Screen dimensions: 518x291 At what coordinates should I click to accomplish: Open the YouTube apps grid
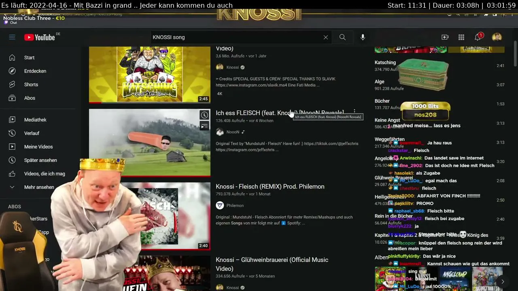(x=461, y=37)
